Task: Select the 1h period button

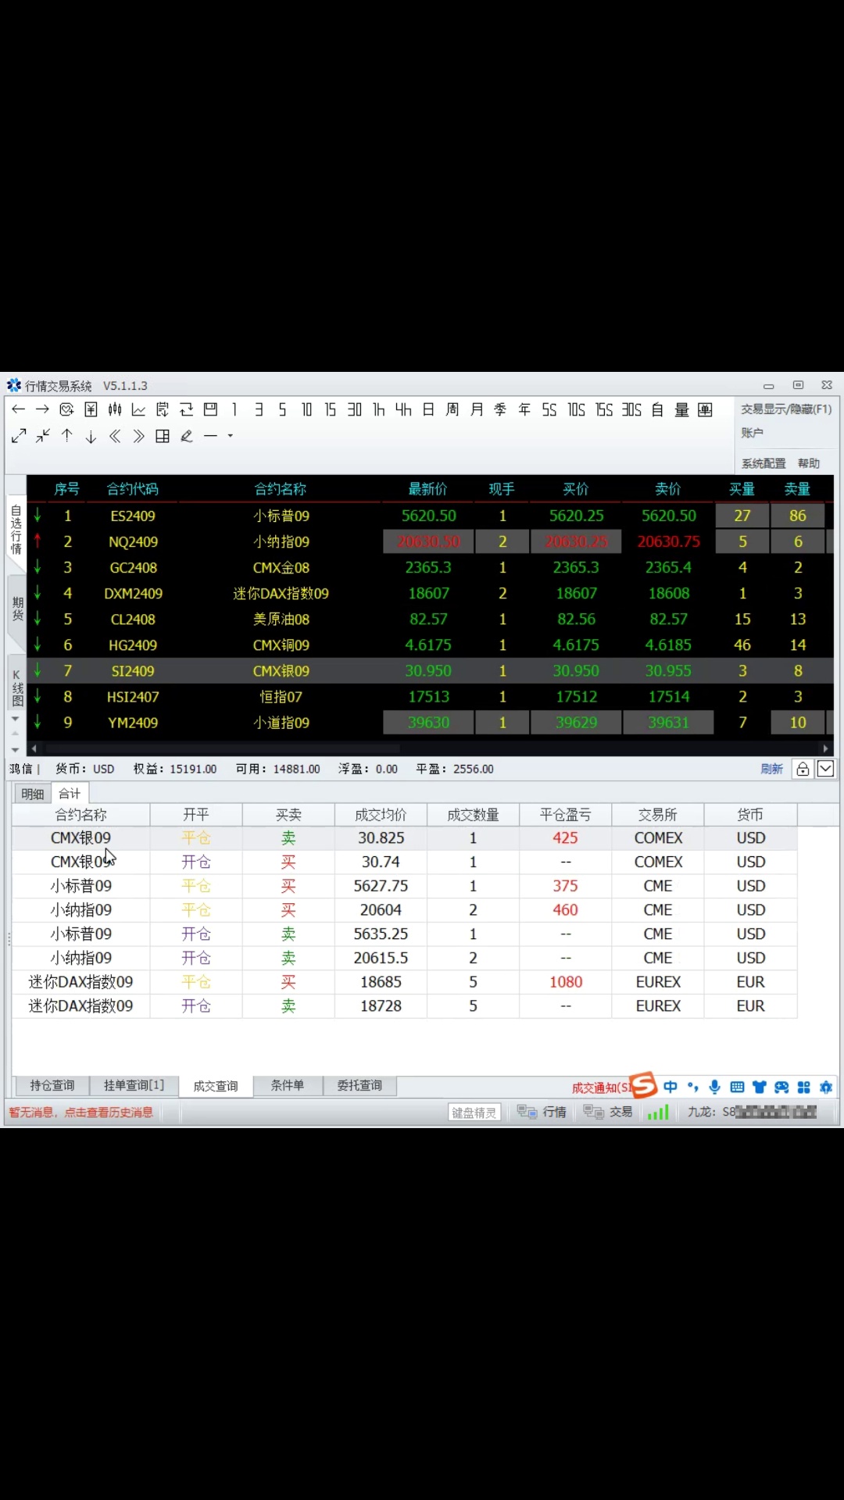Action: [x=379, y=409]
